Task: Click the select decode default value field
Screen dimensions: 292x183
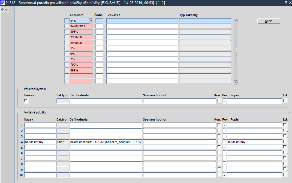Action: 106,142
